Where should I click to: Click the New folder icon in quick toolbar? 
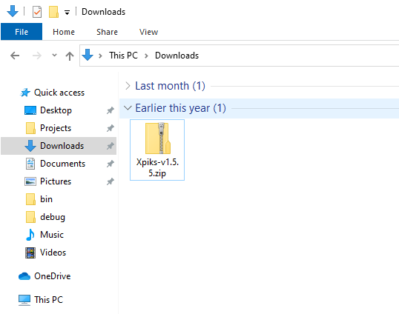point(53,12)
